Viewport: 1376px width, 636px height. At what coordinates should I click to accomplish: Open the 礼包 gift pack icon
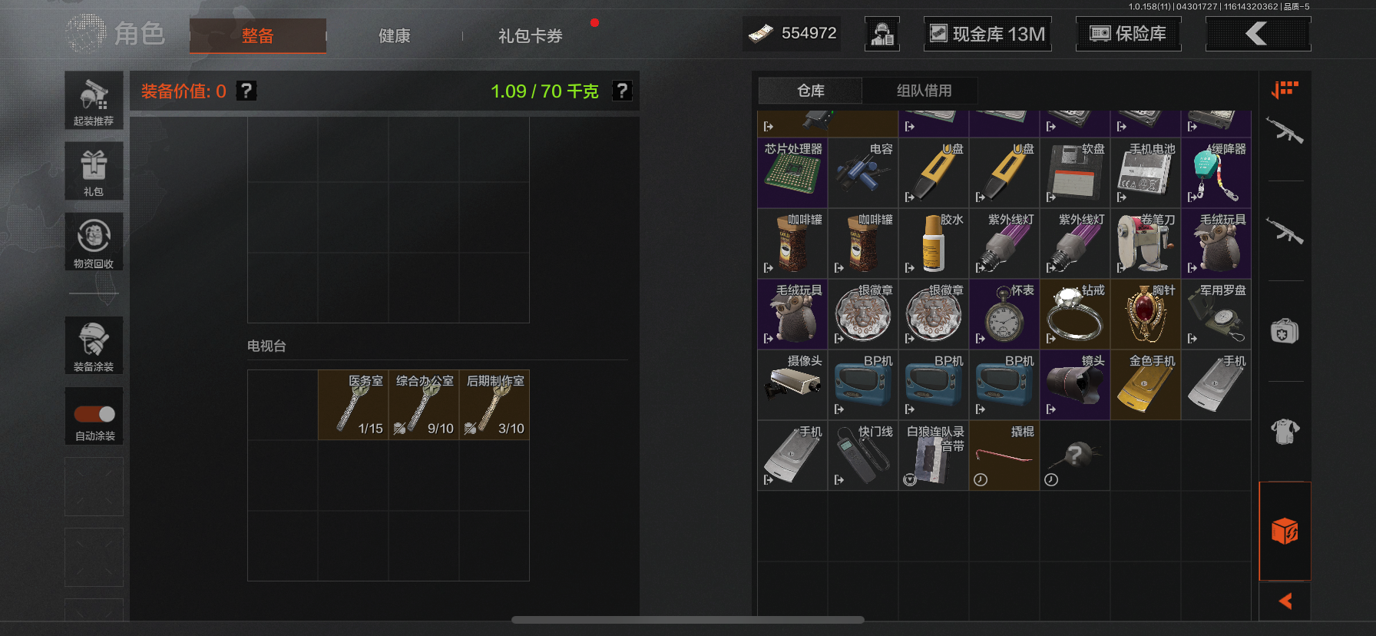pyautogui.click(x=94, y=171)
